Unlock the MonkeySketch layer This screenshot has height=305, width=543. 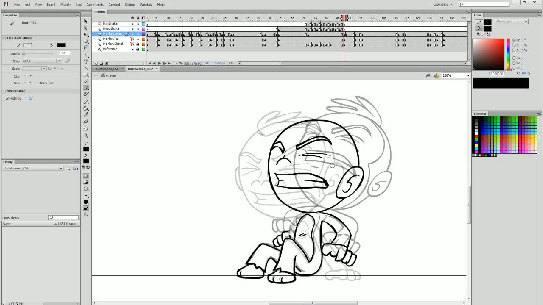tap(137, 44)
